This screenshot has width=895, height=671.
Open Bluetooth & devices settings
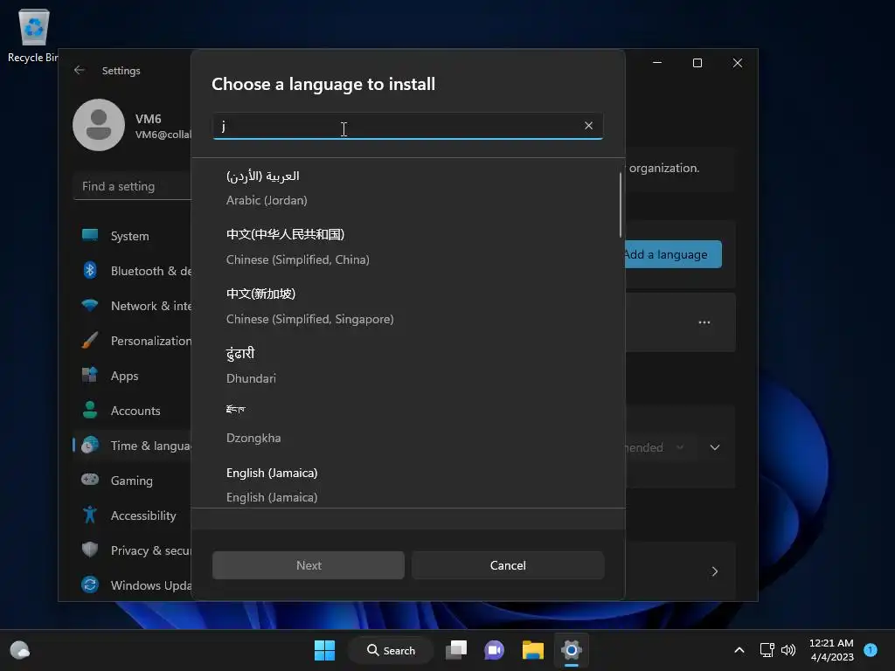pyautogui.click(x=133, y=271)
